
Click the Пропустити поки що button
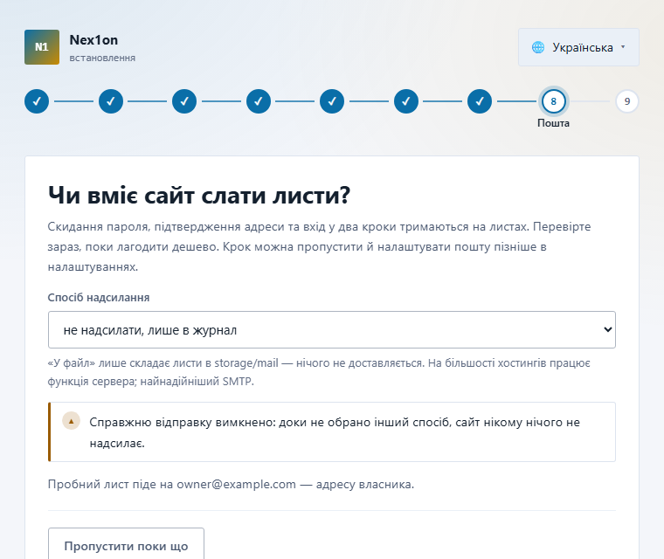pos(126,546)
